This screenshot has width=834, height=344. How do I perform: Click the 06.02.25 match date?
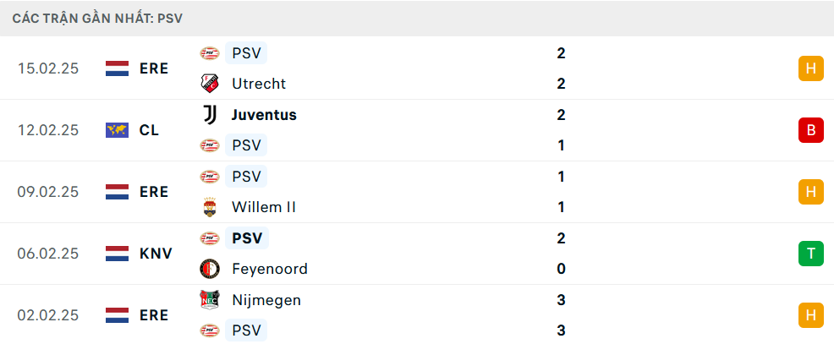coord(47,254)
